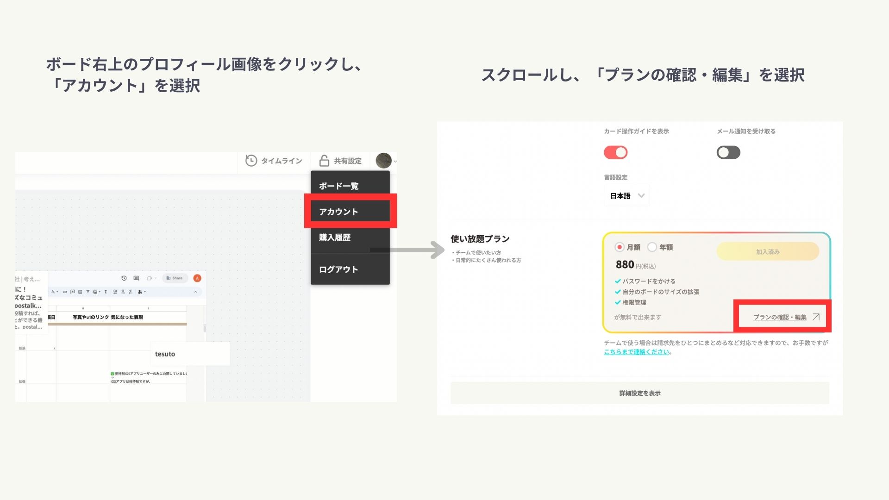The image size is (889, 500).
Task: Open the 日本語 language dropdown
Action: (x=626, y=196)
